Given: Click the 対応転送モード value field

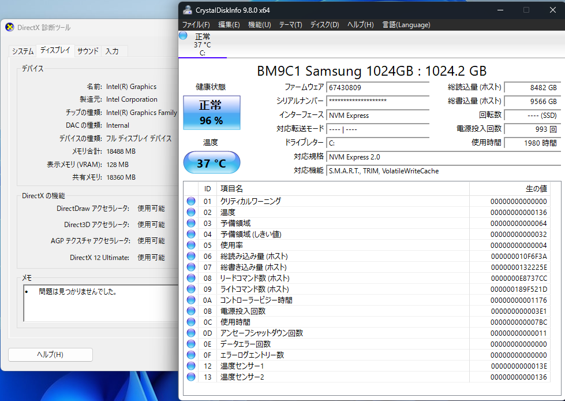Looking at the screenshot, I should 377,129.
